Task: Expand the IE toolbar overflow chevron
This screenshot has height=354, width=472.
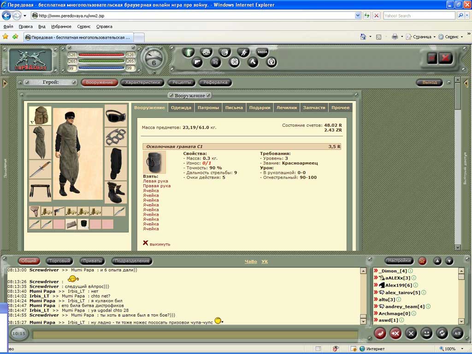Action: (x=469, y=33)
